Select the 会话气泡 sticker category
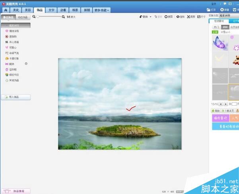This screenshot has height=194, width=239. click(12, 53)
